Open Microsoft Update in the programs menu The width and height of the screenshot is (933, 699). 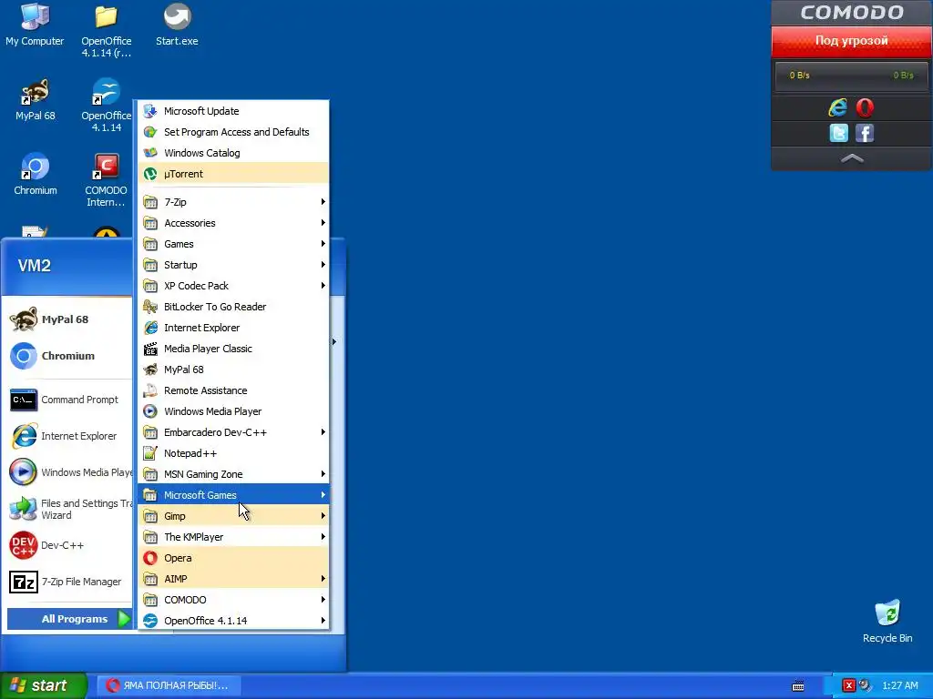(233, 111)
